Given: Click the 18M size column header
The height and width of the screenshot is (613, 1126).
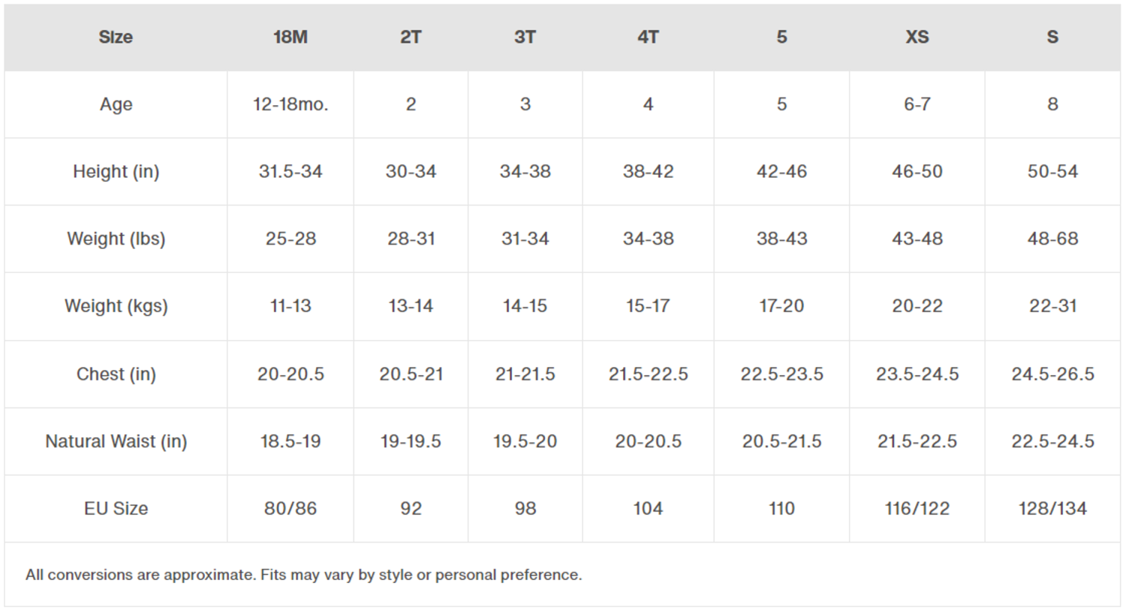Looking at the screenshot, I should click(291, 37).
